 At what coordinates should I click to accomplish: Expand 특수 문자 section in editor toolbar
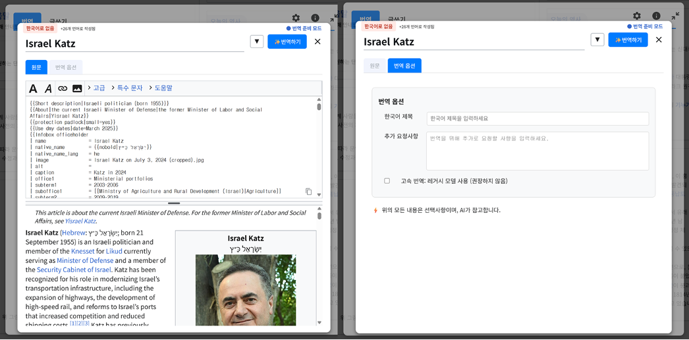click(127, 88)
